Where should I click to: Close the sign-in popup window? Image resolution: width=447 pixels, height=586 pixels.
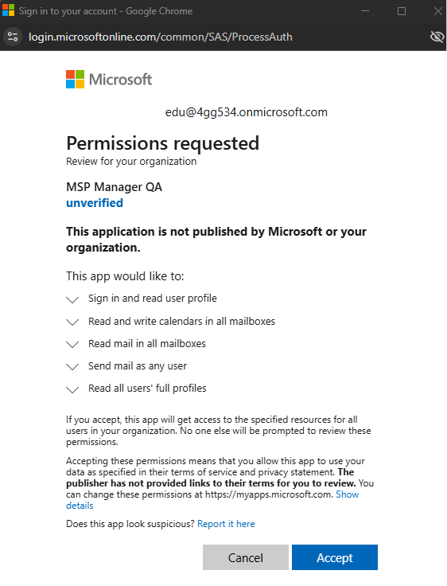[x=437, y=11]
